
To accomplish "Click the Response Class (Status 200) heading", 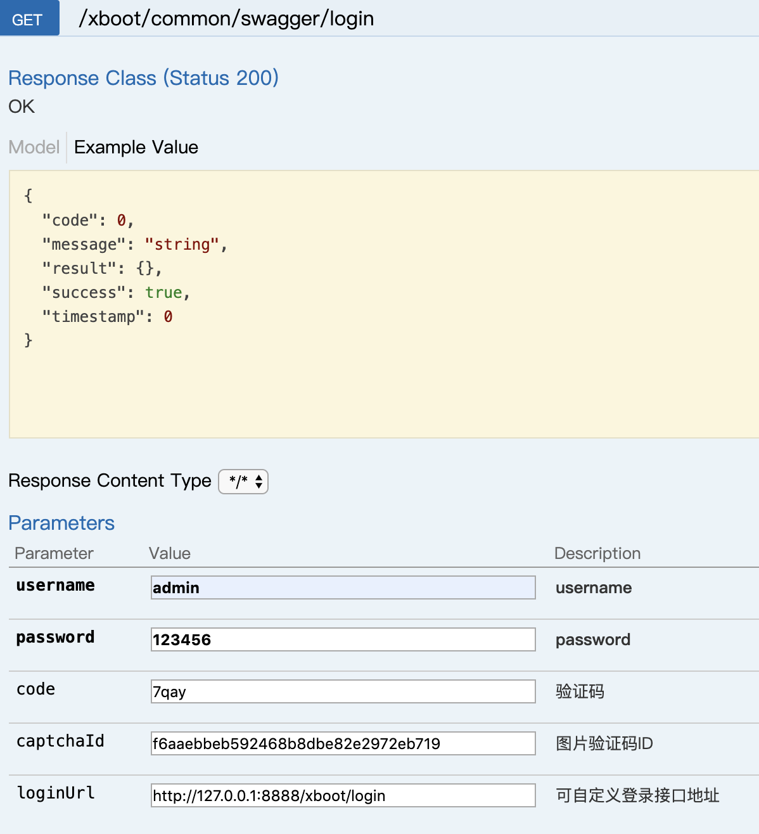I will (x=143, y=78).
